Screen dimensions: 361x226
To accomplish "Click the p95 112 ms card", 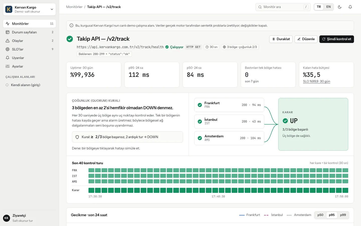I will point(152,75).
